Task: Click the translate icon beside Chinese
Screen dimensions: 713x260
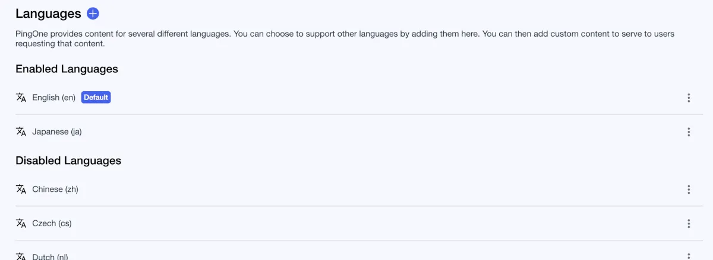Action: (x=21, y=190)
